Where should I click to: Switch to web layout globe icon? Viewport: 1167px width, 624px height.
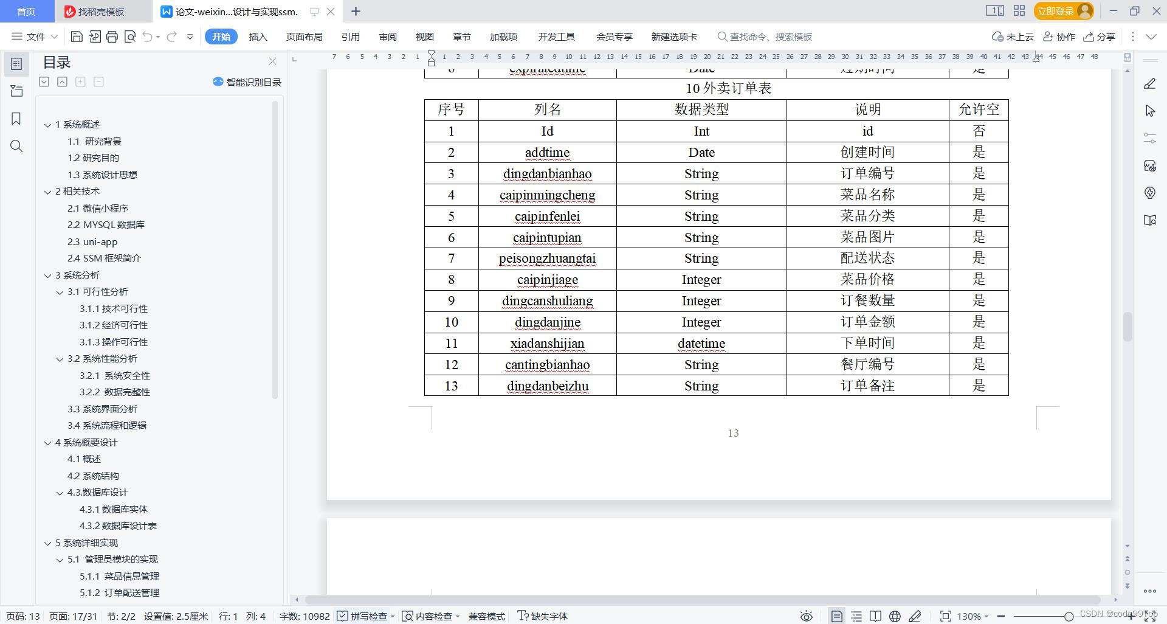point(895,616)
